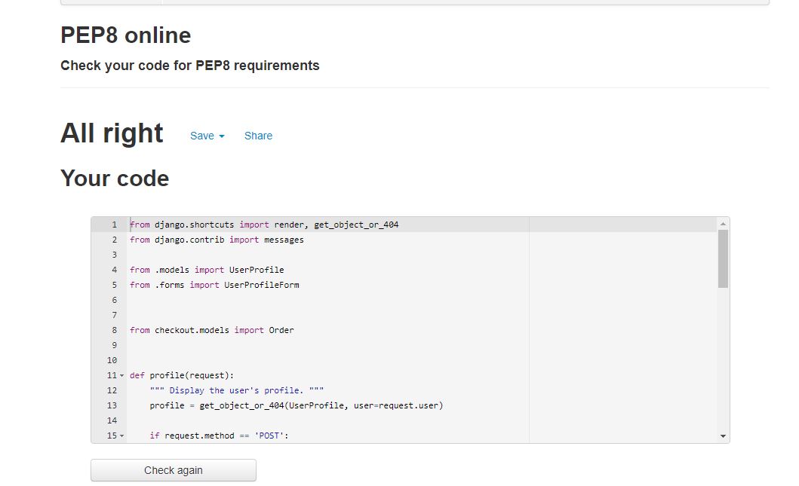Click the docstring on line 12

coord(238,390)
